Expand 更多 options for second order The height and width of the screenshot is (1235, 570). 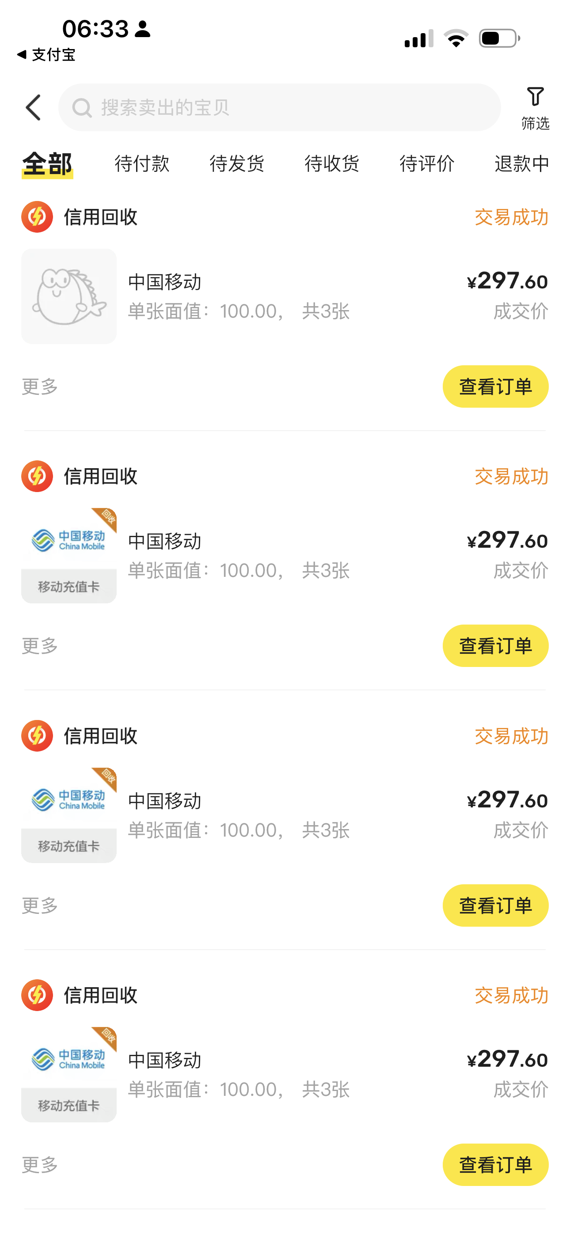click(x=40, y=646)
